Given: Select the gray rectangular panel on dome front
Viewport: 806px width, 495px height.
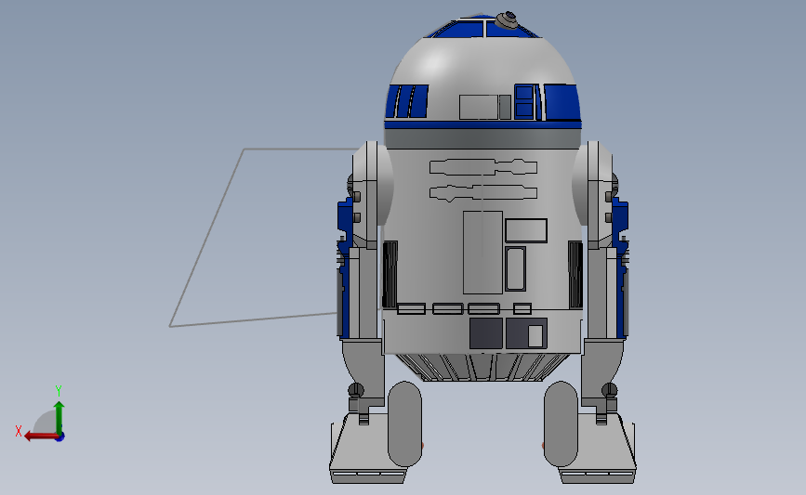Looking at the screenshot, I should (479, 107).
